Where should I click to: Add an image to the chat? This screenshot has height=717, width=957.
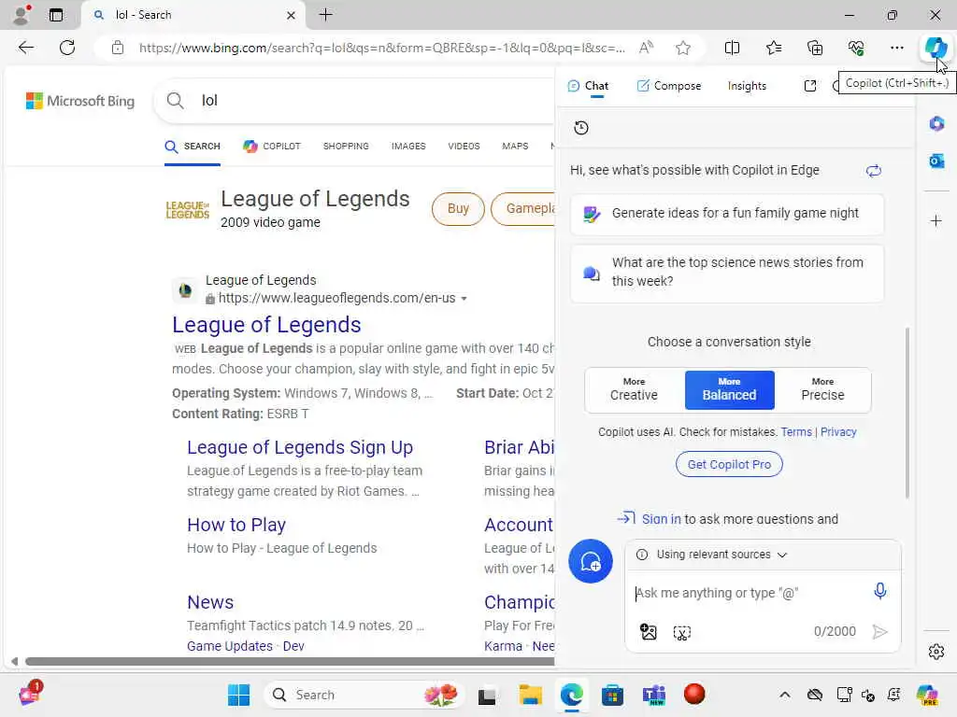(x=649, y=632)
